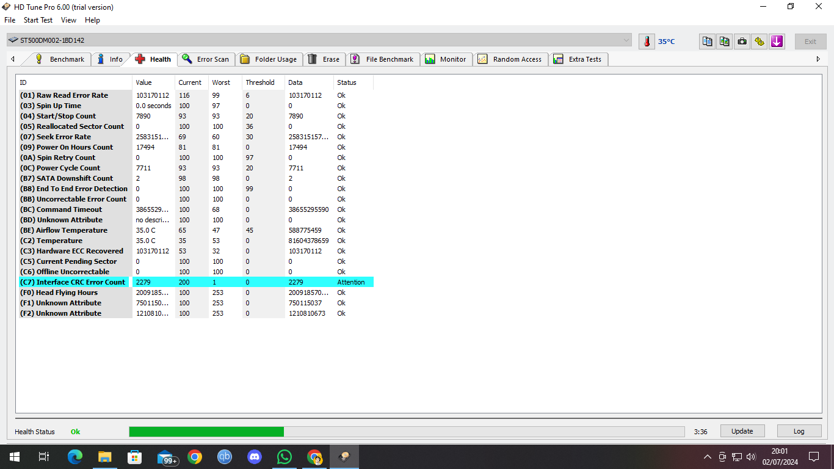Open the drive selection dropdown ST500DM002-1BD142
The height and width of the screenshot is (469, 834).
pyautogui.click(x=319, y=40)
